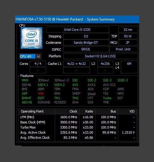Click the 95 W TDP value
Image resolution: width=154 pixels, height=162 pixels.
[128, 36]
